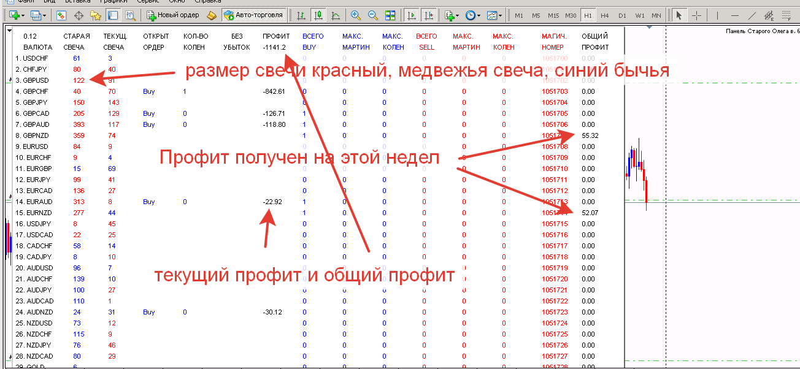The width and height of the screenshot is (800, 369).
Task: Open the Сервис menu
Action: click(147, 2)
